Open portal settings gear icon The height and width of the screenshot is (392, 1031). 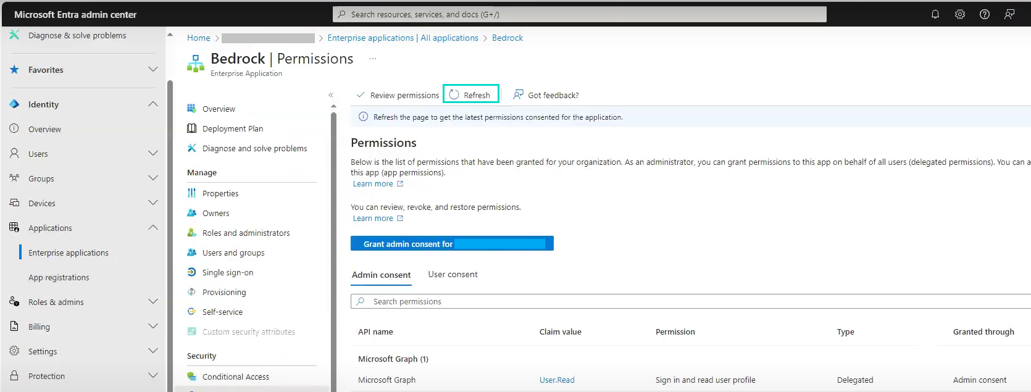click(x=960, y=14)
